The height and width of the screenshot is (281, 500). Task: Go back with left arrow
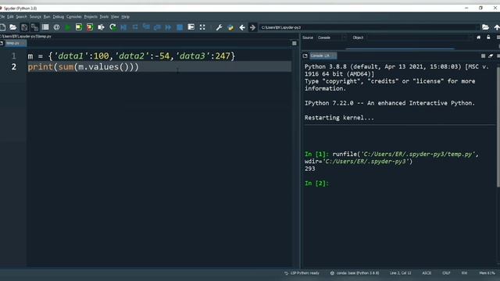coord(242,27)
